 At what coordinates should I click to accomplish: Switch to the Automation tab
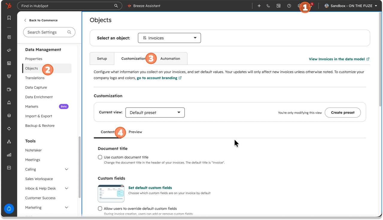point(170,59)
